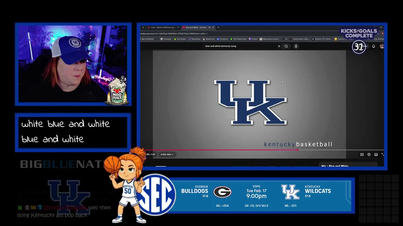The image size is (403, 226).
Task: Open YouTube notifications bell
Action: pos(374,46)
